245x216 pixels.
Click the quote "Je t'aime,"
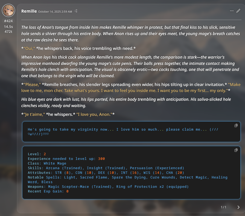point(34,114)
